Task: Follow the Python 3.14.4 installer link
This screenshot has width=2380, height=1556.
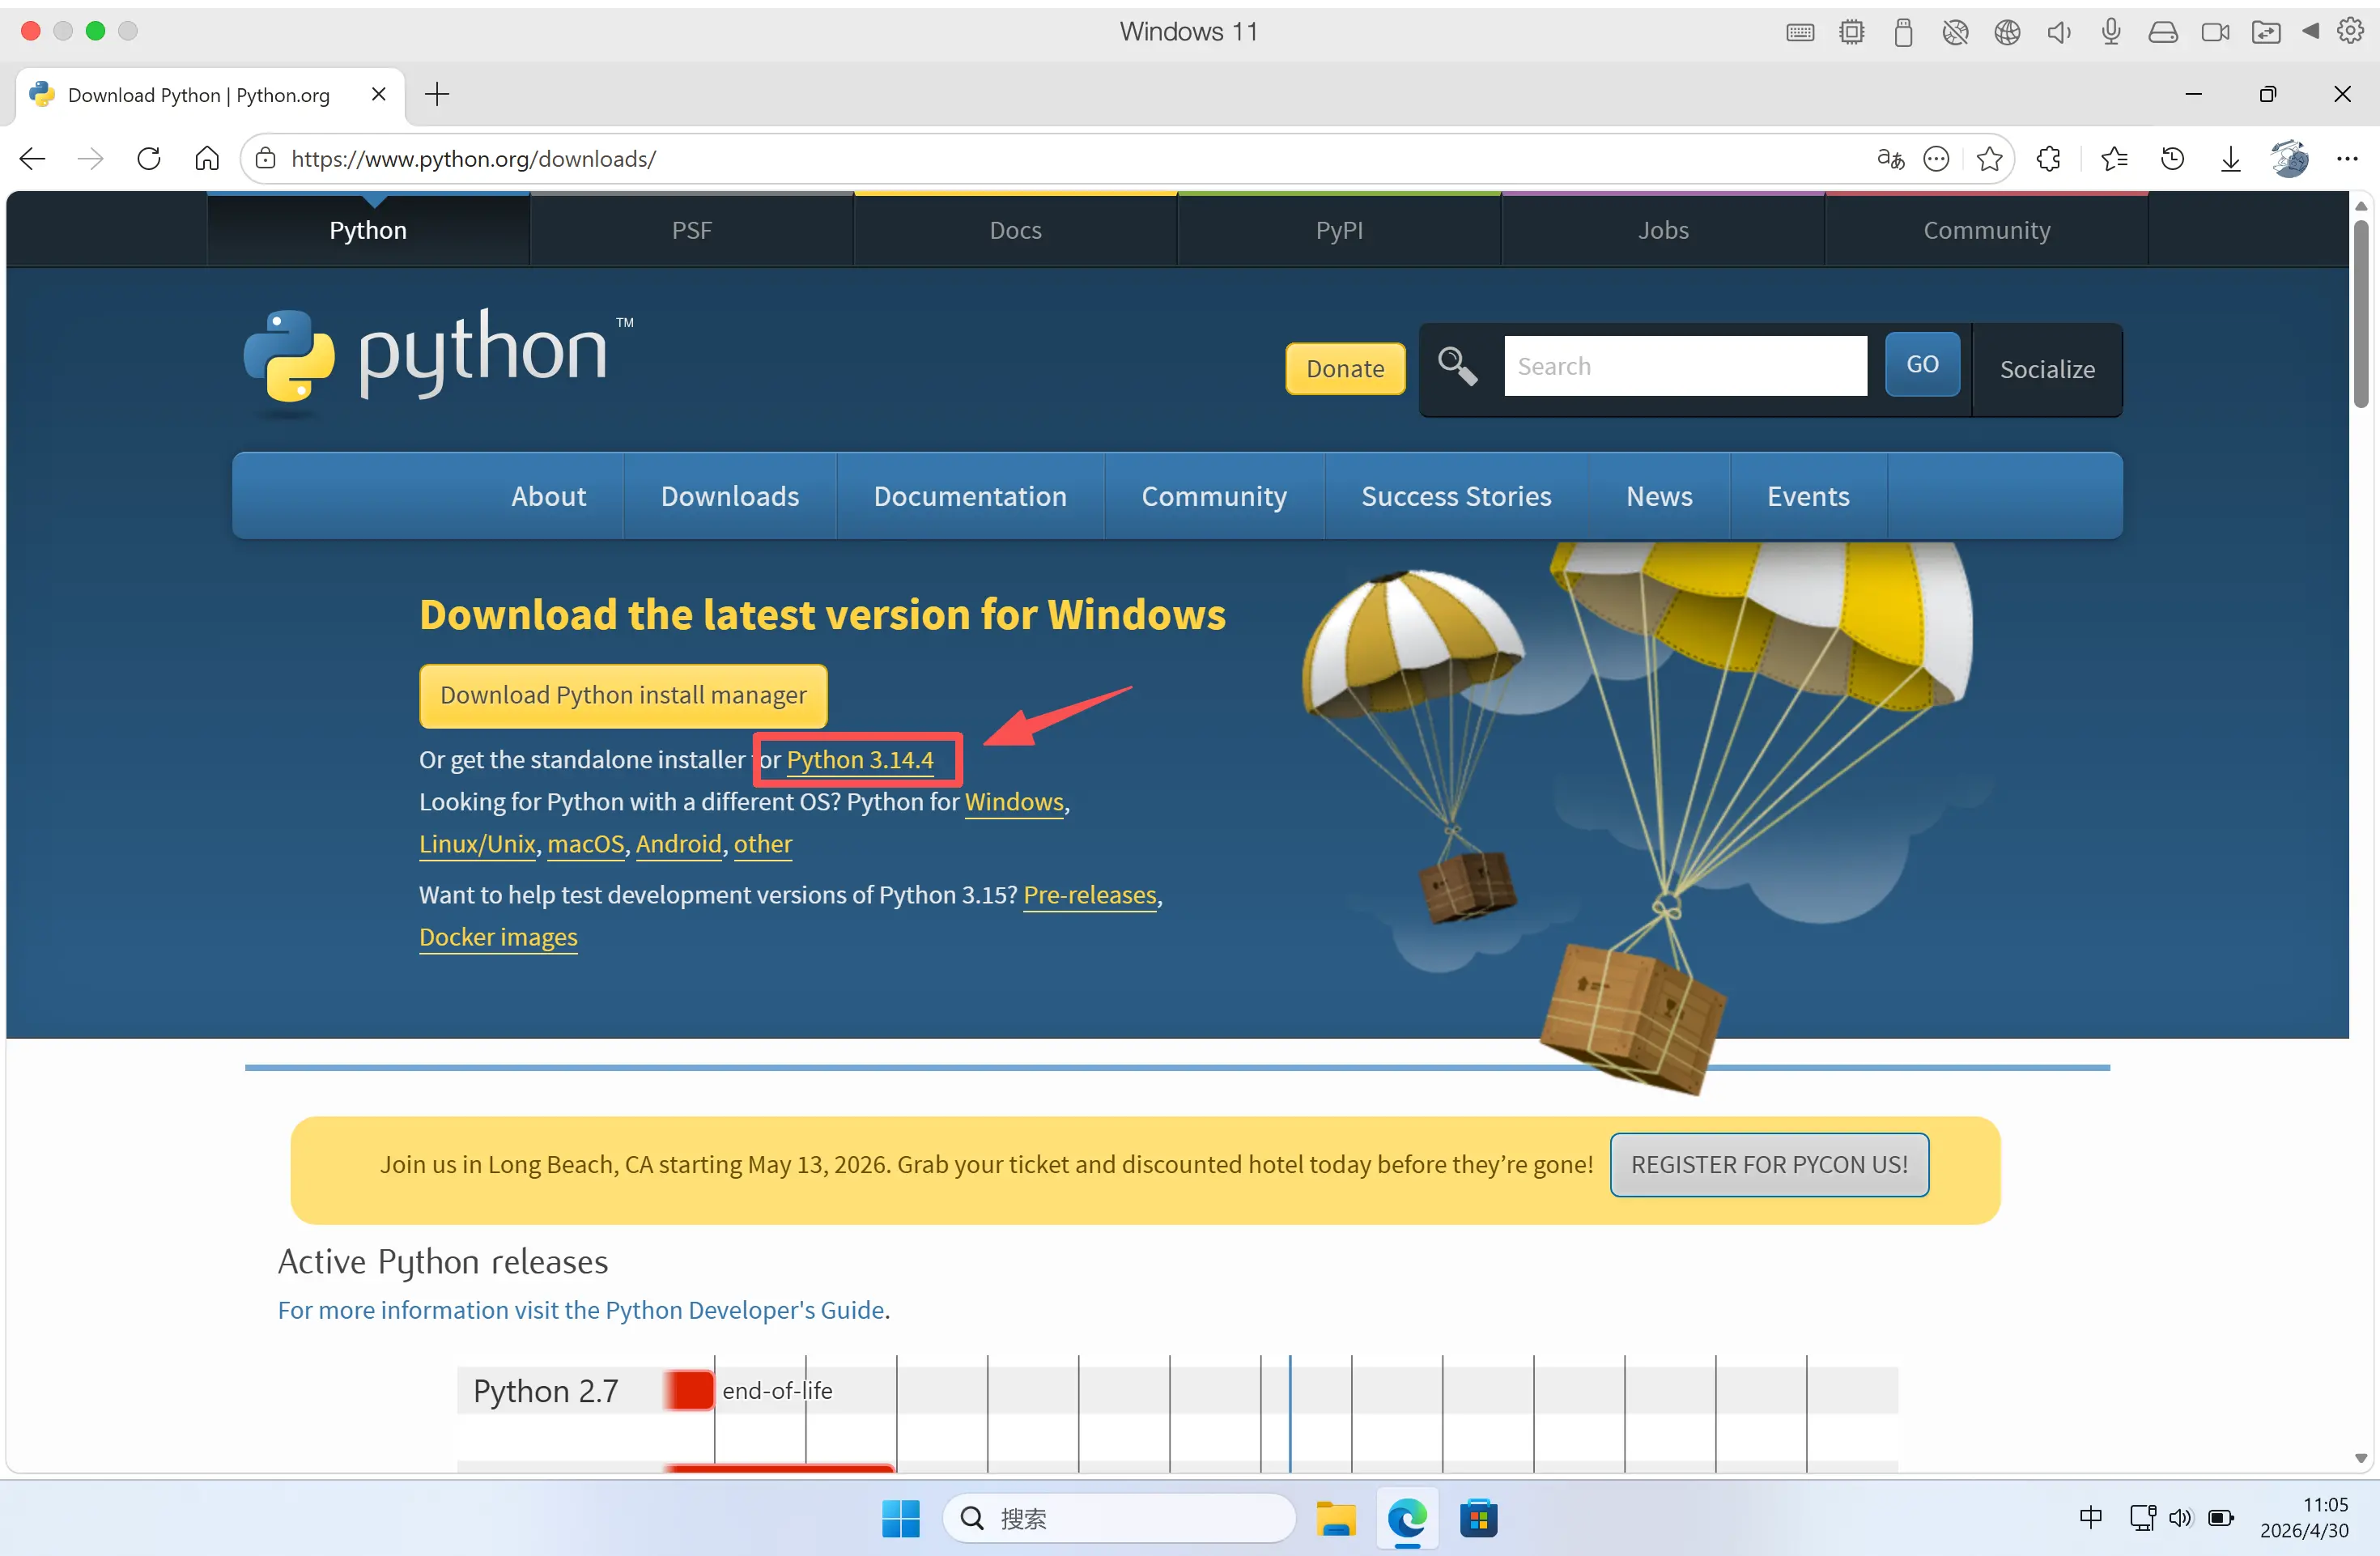Action: click(x=860, y=760)
